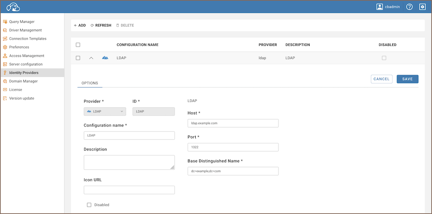Click the CANCEL button

click(x=381, y=79)
